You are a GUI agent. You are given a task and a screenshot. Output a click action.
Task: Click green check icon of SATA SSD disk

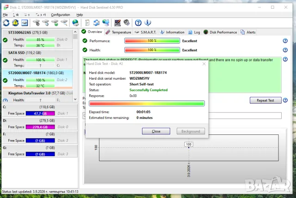(5, 60)
